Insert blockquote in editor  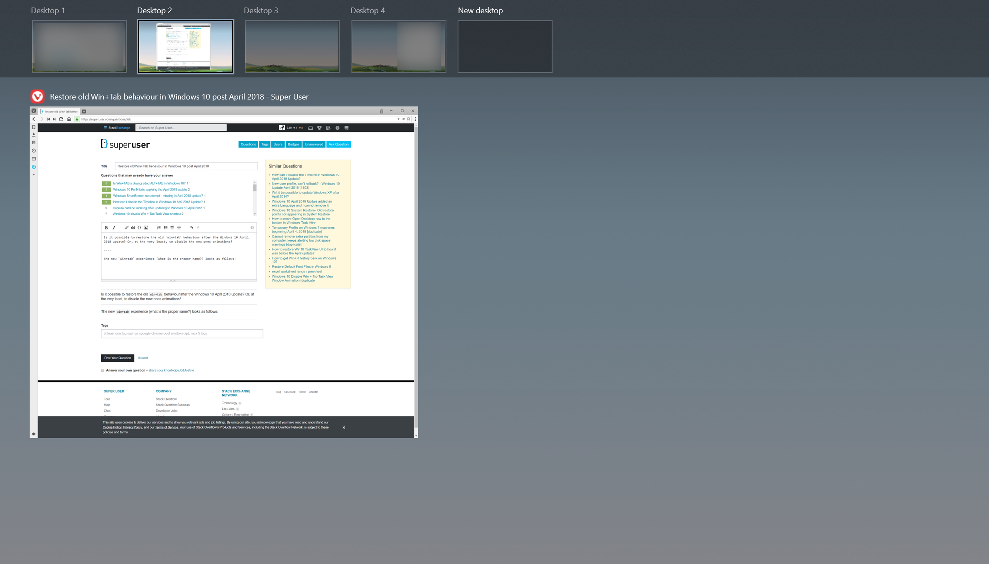[133, 228]
